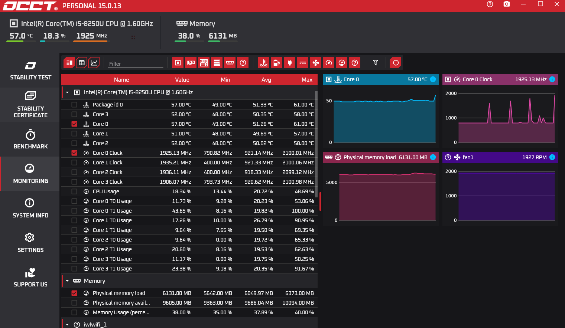
Task: Click the Max column header
Action: [307, 80]
